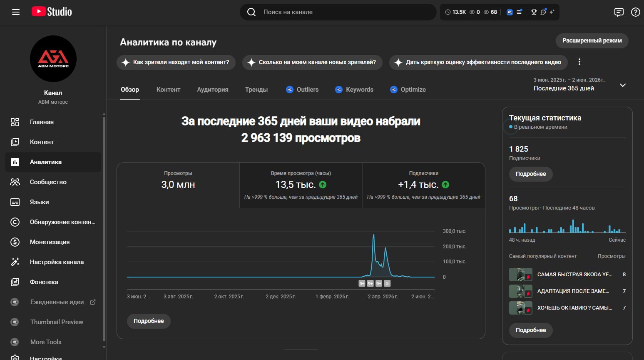Open the chat bubble icon in toolbar
This screenshot has width=644, height=360.
tap(543, 12)
